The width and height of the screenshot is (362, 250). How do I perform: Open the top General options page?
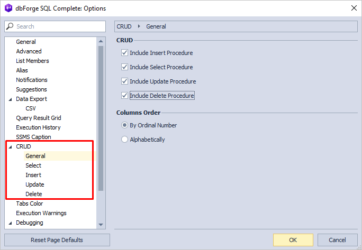[26, 42]
